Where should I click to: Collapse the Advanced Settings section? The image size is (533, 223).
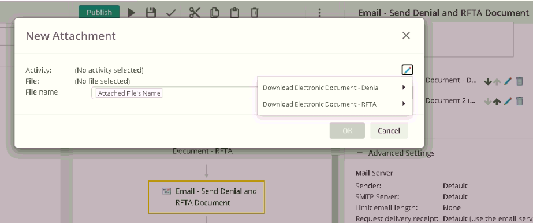point(359,153)
